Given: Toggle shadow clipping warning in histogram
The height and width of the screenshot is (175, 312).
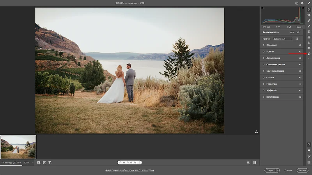Looking at the screenshot, I should 262,8.
